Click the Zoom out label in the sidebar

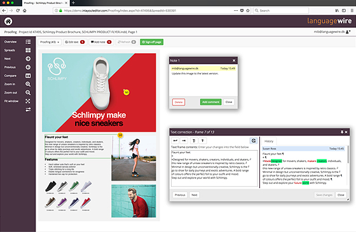pyautogui.click(x=11, y=93)
